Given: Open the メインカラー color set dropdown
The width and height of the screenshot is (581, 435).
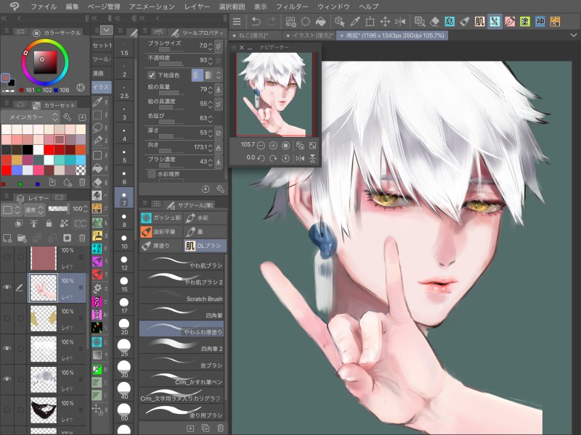Looking at the screenshot, I should click(x=31, y=117).
